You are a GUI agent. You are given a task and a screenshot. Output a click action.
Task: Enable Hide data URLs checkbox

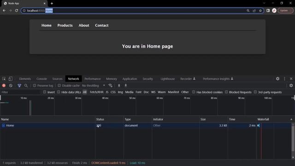coord(59,92)
